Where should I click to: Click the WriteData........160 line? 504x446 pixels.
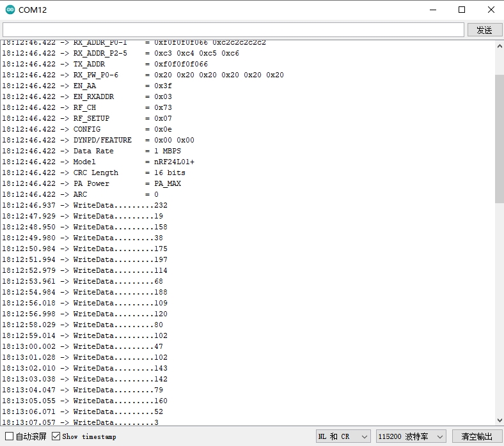coord(85,401)
